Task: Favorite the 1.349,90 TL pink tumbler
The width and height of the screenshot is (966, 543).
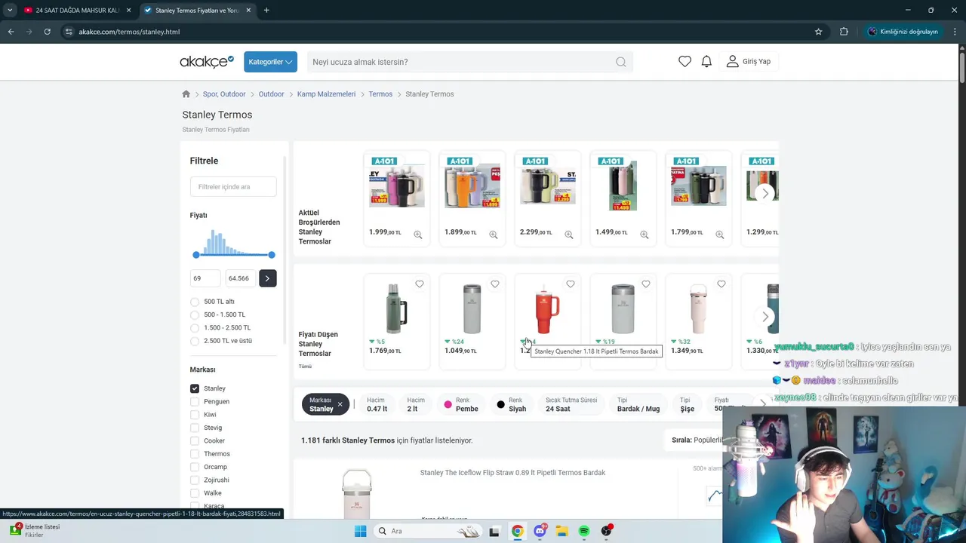Action: click(x=721, y=284)
